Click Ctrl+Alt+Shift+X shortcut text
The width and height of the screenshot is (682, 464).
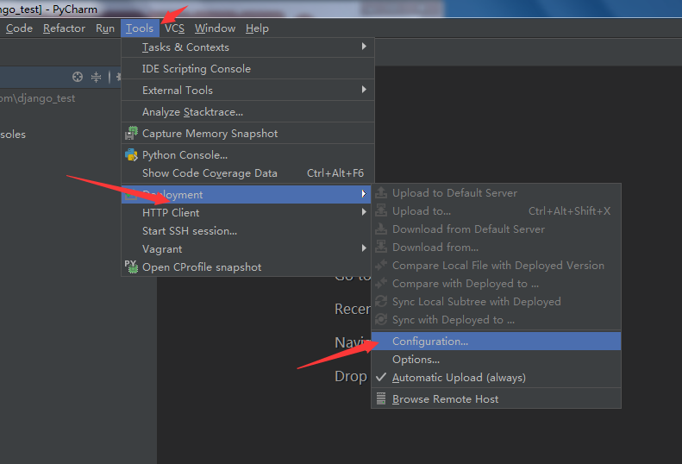coord(569,211)
